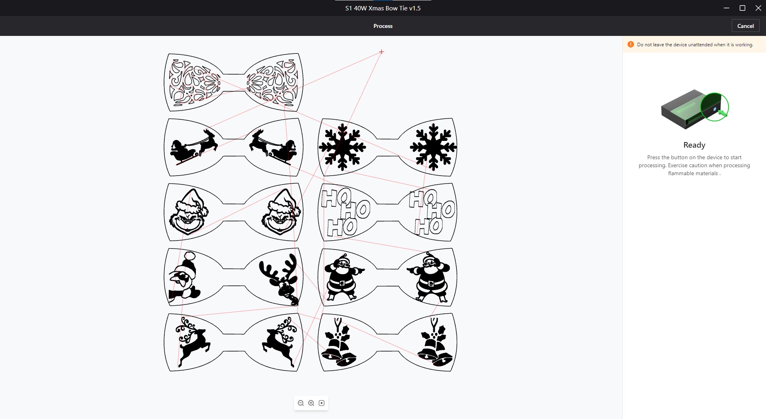The width and height of the screenshot is (766, 419).
Task: Minimize the application window
Action: click(x=727, y=8)
